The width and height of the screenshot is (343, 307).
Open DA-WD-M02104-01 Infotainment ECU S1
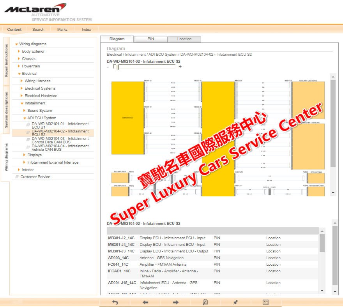[x=60, y=125]
